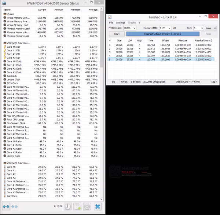Click the LinX progress bar showing finished status
The image size is (220, 215).
[x=162, y=34]
